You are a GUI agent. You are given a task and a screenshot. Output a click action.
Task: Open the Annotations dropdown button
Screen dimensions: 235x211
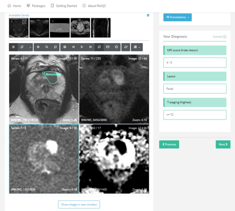(177, 17)
